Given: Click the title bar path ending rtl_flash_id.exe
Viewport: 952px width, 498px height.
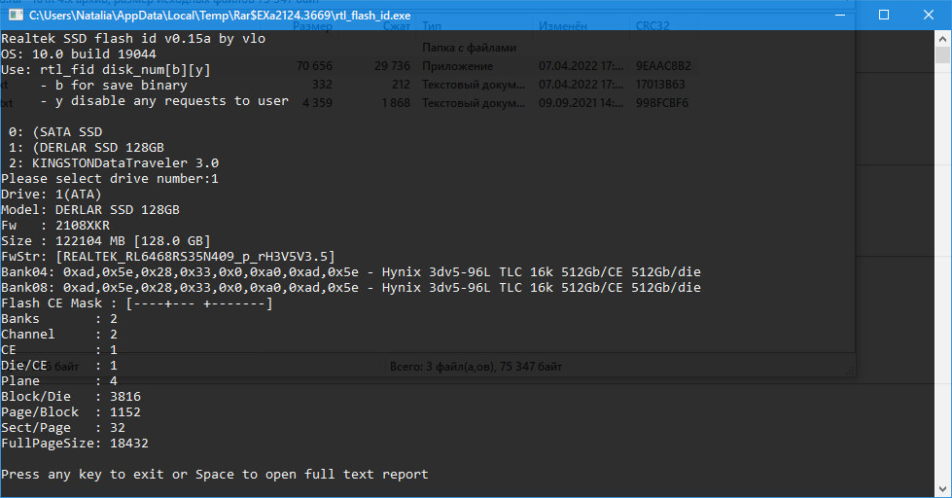Looking at the screenshot, I should pyautogui.click(x=220, y=16).
